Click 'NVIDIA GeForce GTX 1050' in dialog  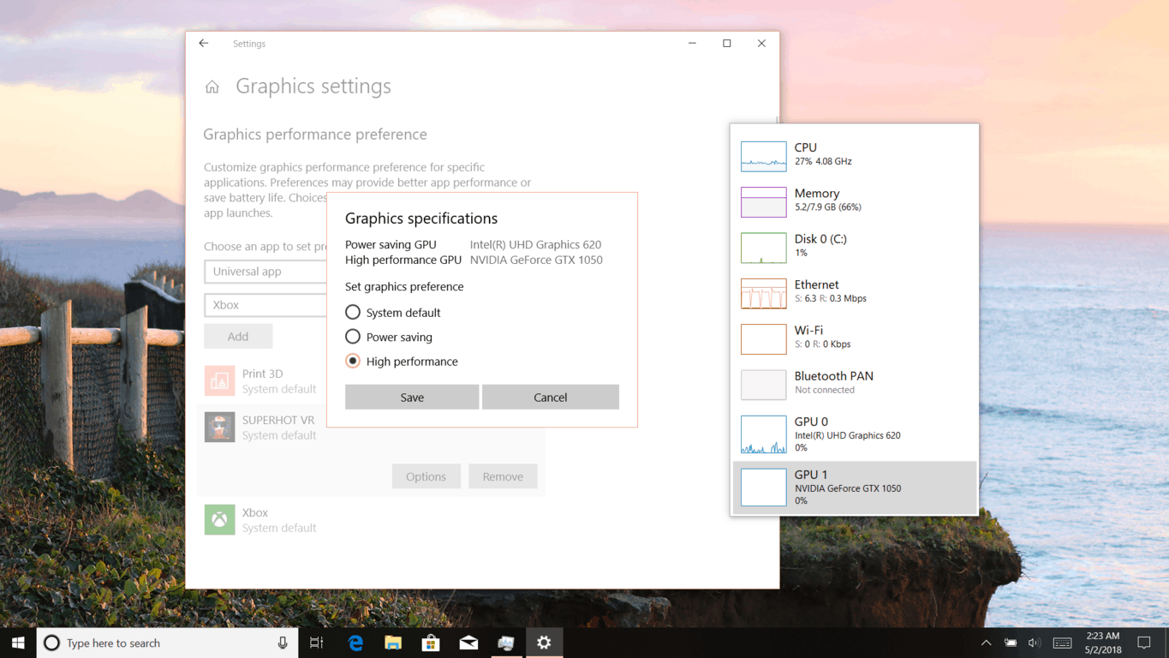coord(536,260)
